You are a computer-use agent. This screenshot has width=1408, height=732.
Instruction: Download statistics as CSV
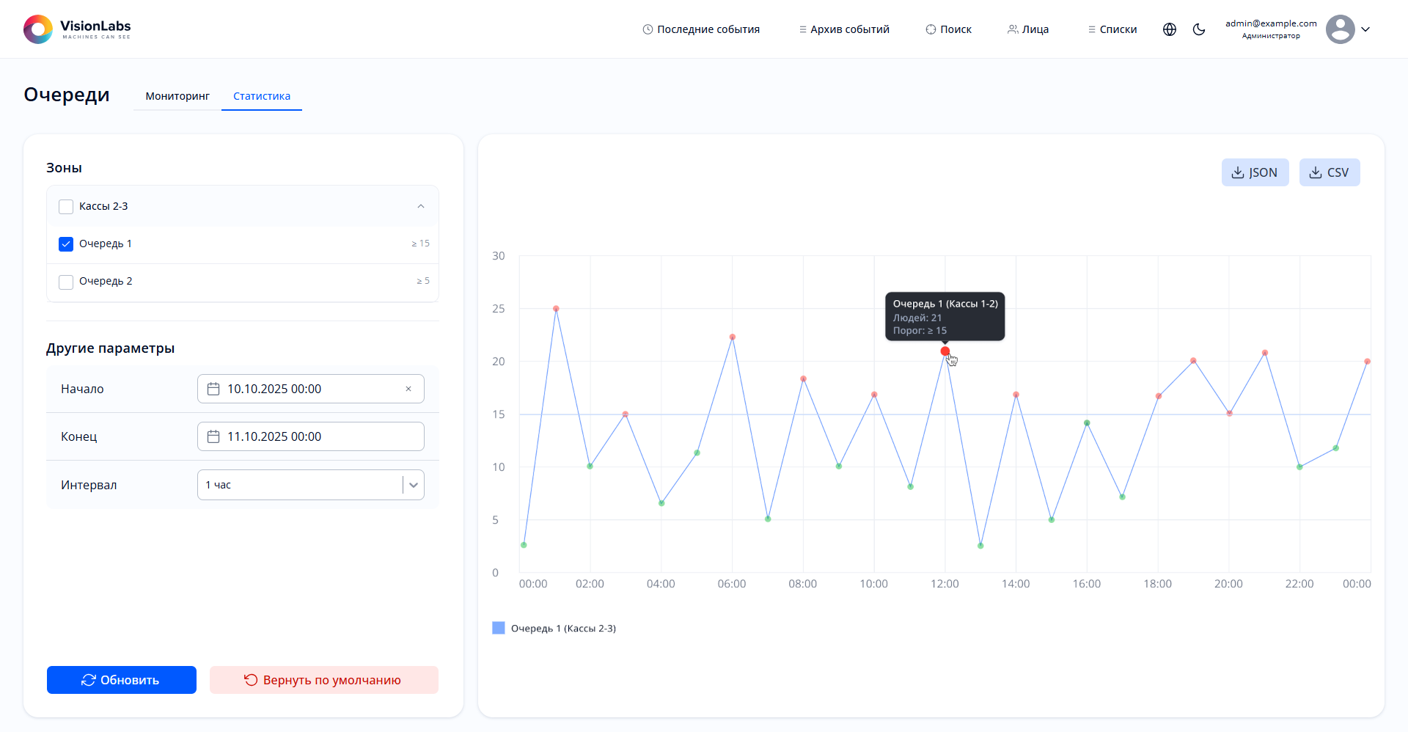coord(1329,172)
